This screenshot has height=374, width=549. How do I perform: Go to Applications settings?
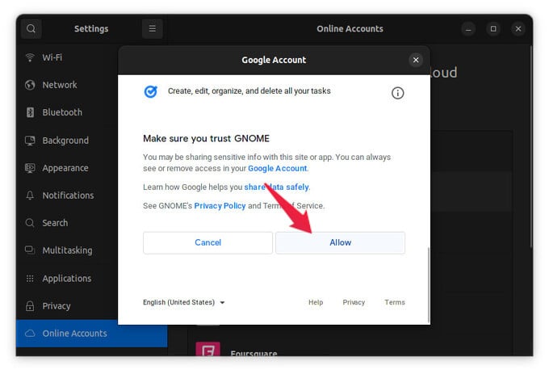click(x=66, y=279)
